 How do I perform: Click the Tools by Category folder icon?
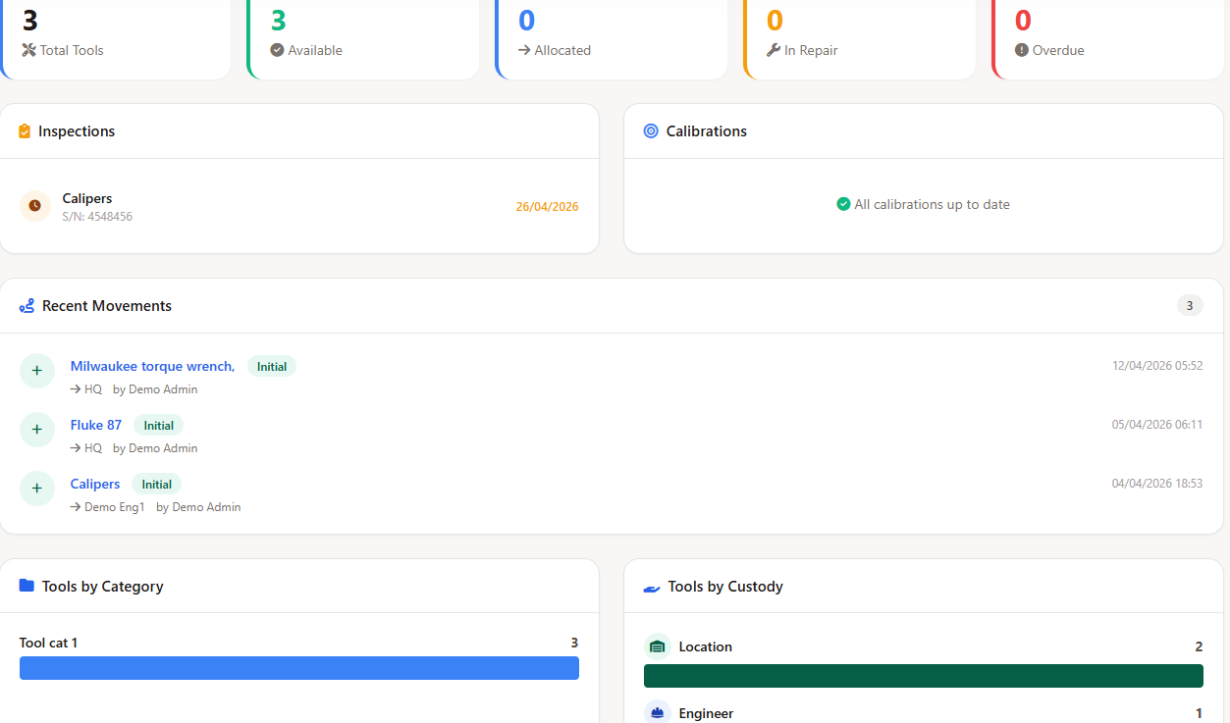(x=27, y=586)
